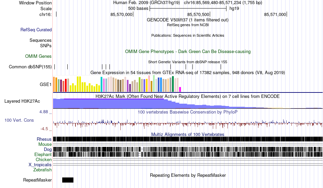This screenshot has height=188, width=323.
Task: Click Publications: Sequences in Scientific Articles title
Action: point(188,35)
